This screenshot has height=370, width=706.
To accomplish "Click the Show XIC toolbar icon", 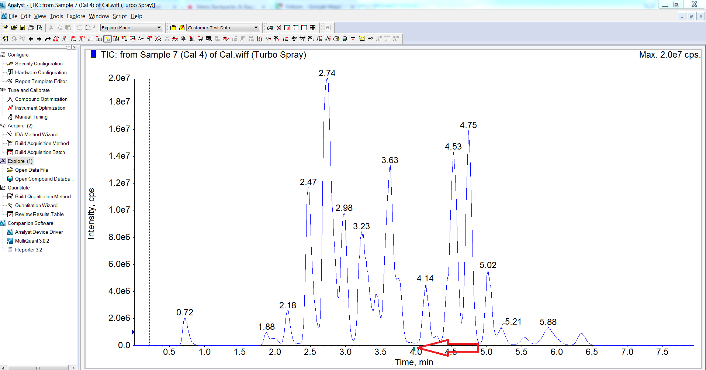I will [73, 39].
